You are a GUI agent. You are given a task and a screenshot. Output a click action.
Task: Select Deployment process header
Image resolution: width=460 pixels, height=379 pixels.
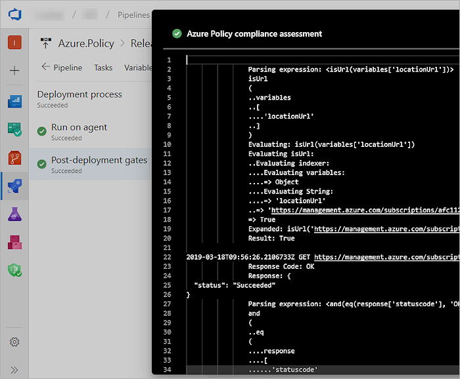tap(80, 94)
